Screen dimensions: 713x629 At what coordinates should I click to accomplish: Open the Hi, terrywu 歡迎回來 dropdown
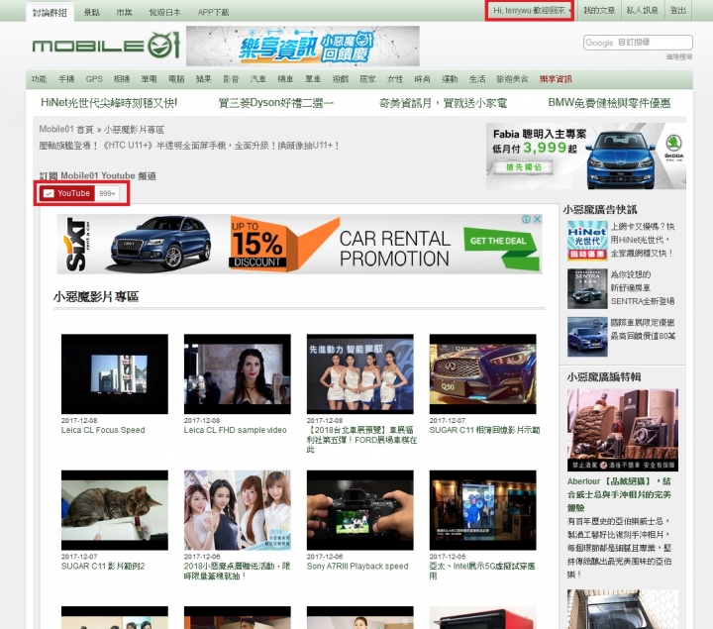point(530,10)
